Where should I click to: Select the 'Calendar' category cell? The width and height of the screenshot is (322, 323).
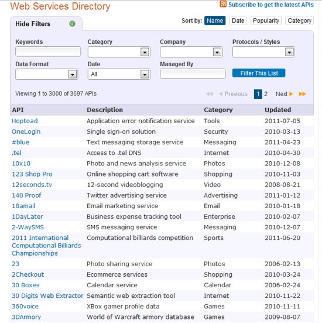tap(217, 285)
